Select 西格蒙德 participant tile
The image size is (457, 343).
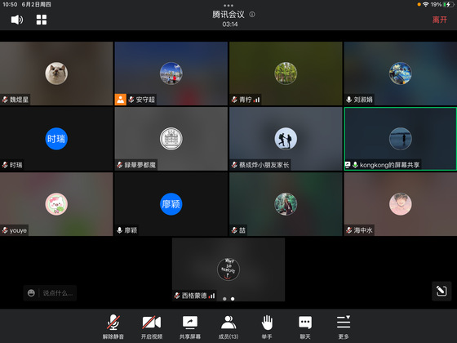[228, 269]
